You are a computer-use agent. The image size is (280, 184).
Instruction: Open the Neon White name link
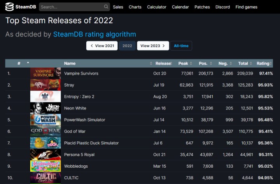(75, 108)
